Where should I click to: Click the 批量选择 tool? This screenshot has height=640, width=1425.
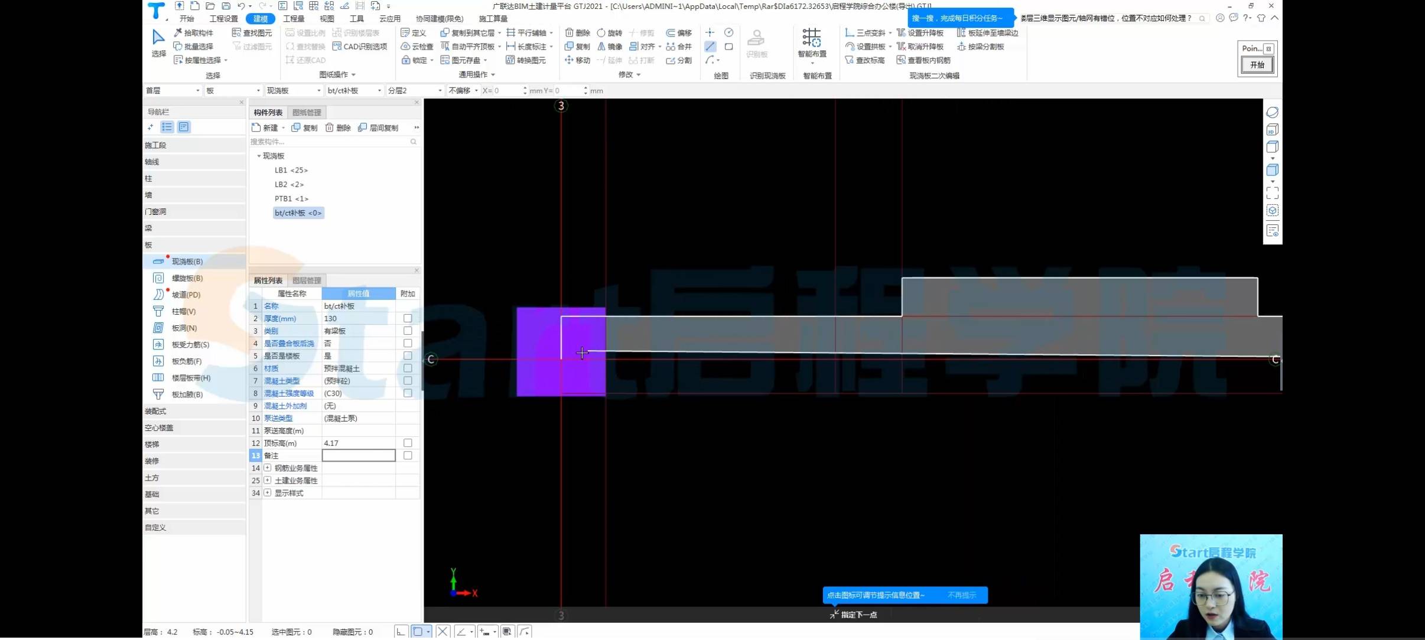click(193, 46)
